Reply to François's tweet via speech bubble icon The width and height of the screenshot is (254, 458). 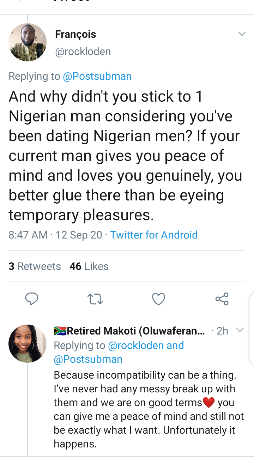pos(32,299)
